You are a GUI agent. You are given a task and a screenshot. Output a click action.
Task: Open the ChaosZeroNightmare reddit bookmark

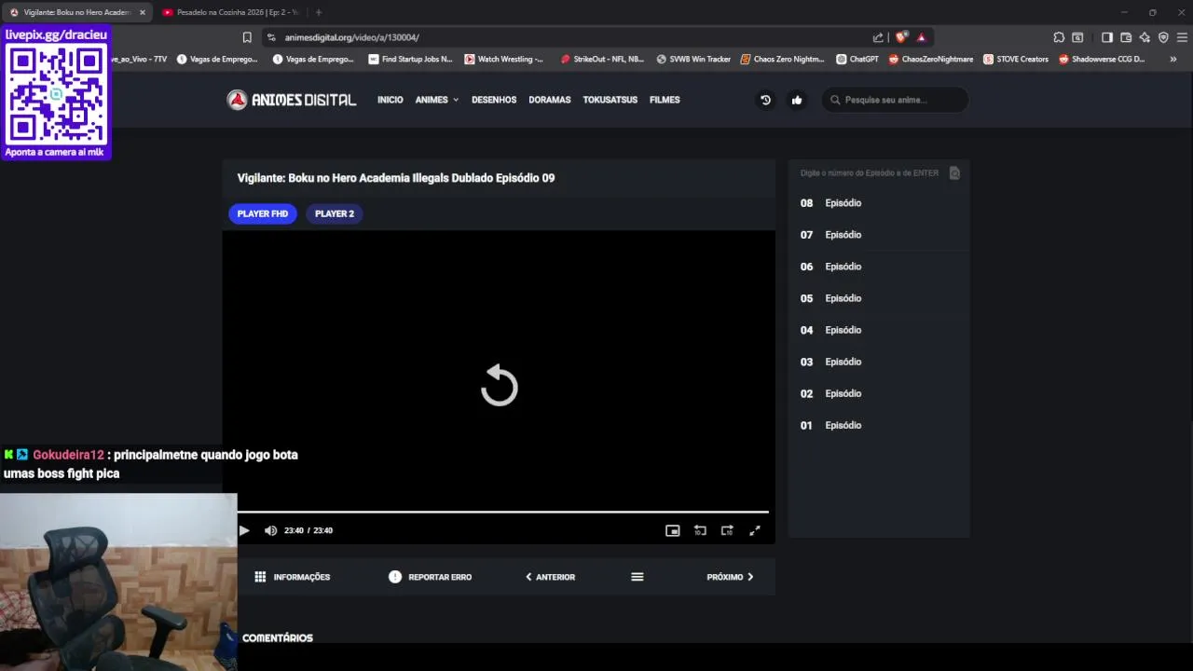(x=931, y=59)
